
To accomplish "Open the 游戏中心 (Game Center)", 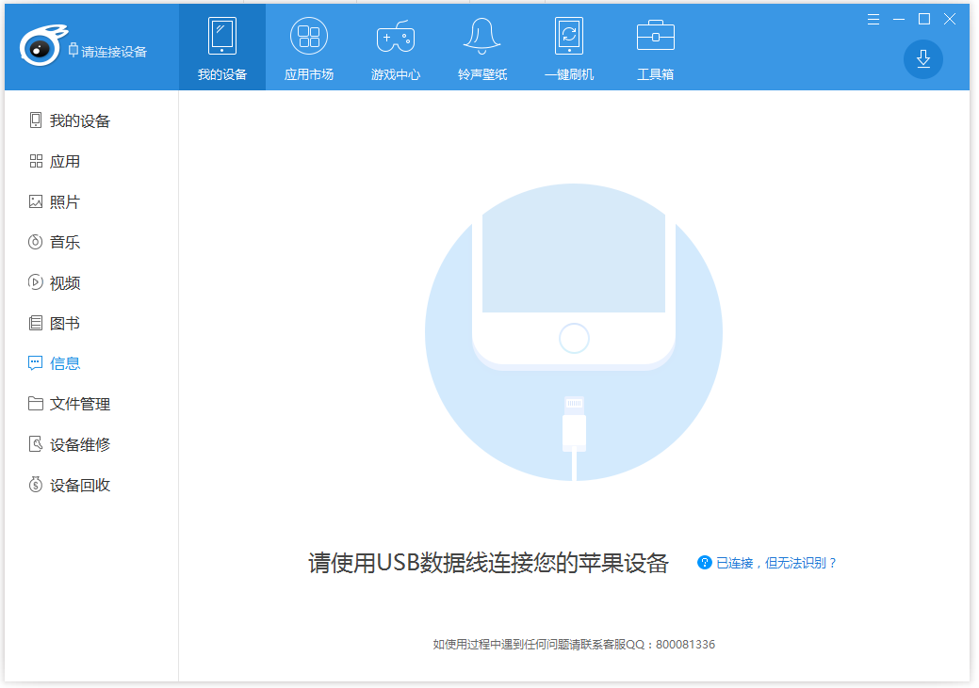I will click(395, 47).
